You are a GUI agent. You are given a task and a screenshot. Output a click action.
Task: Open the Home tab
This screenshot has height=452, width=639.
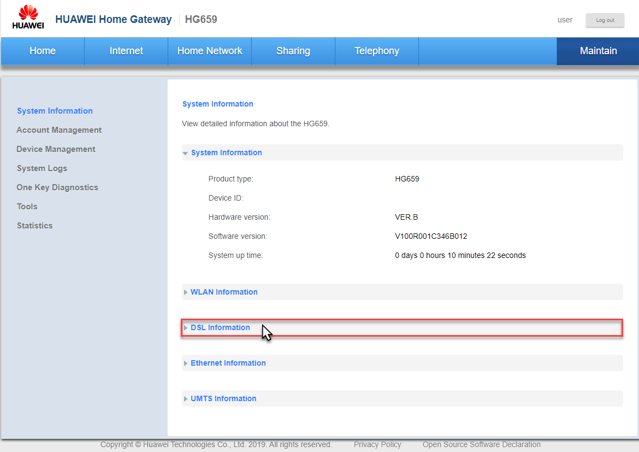pos(43,51)
